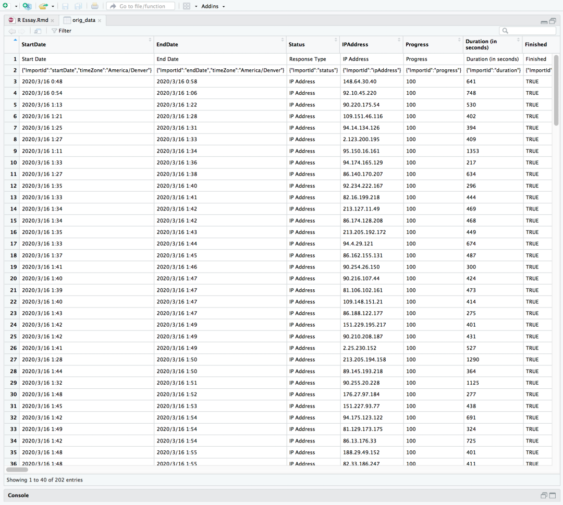Click the horizontal scrollbar thumb
The width and height of the screenshot is (563, 505).
point(17,470)
